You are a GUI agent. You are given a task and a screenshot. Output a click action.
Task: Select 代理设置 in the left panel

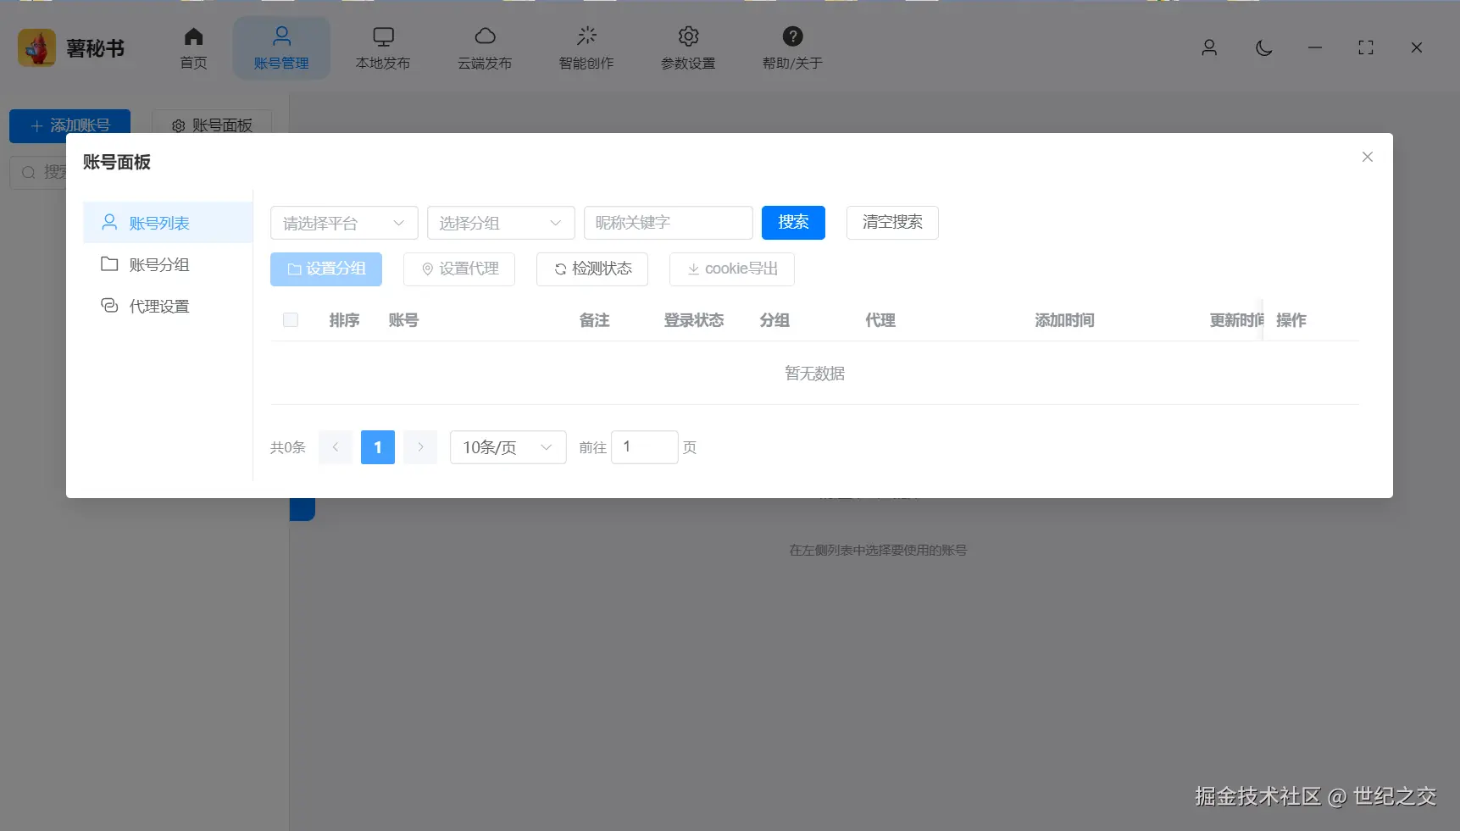click(x=158, y=306)
